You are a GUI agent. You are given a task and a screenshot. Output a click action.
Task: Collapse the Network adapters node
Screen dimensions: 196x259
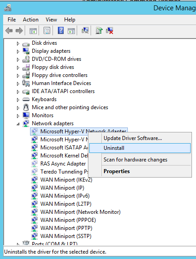[x=18, y=124]
